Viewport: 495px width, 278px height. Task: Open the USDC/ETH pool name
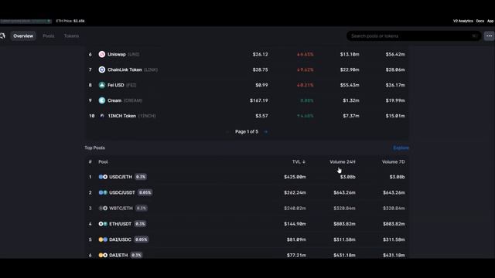(x=121, y=177)
